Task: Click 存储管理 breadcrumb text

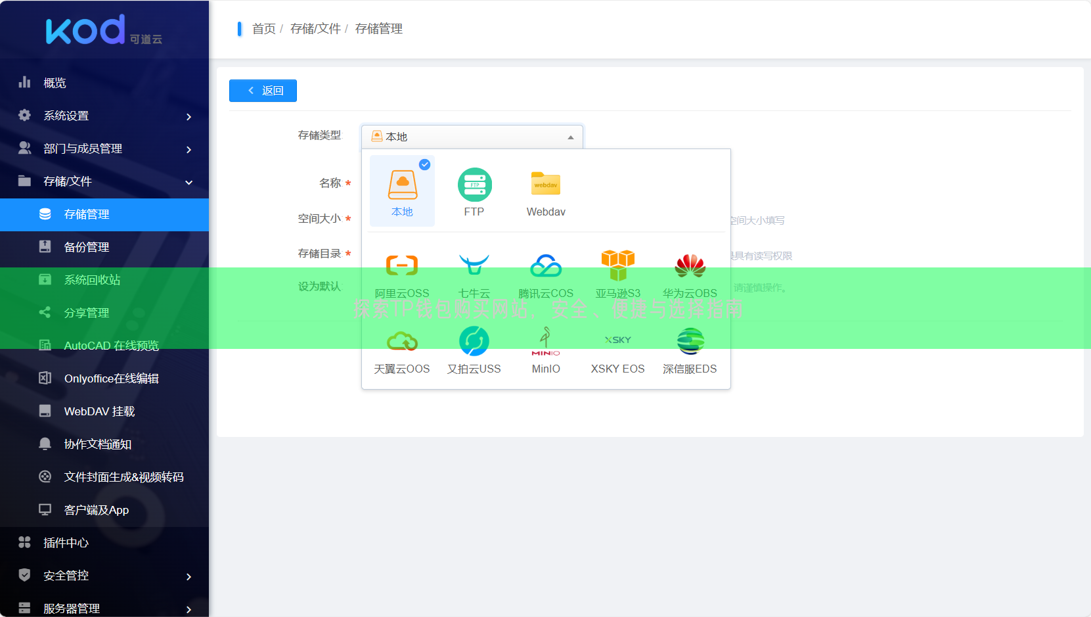Action: (x=379, y=29)
